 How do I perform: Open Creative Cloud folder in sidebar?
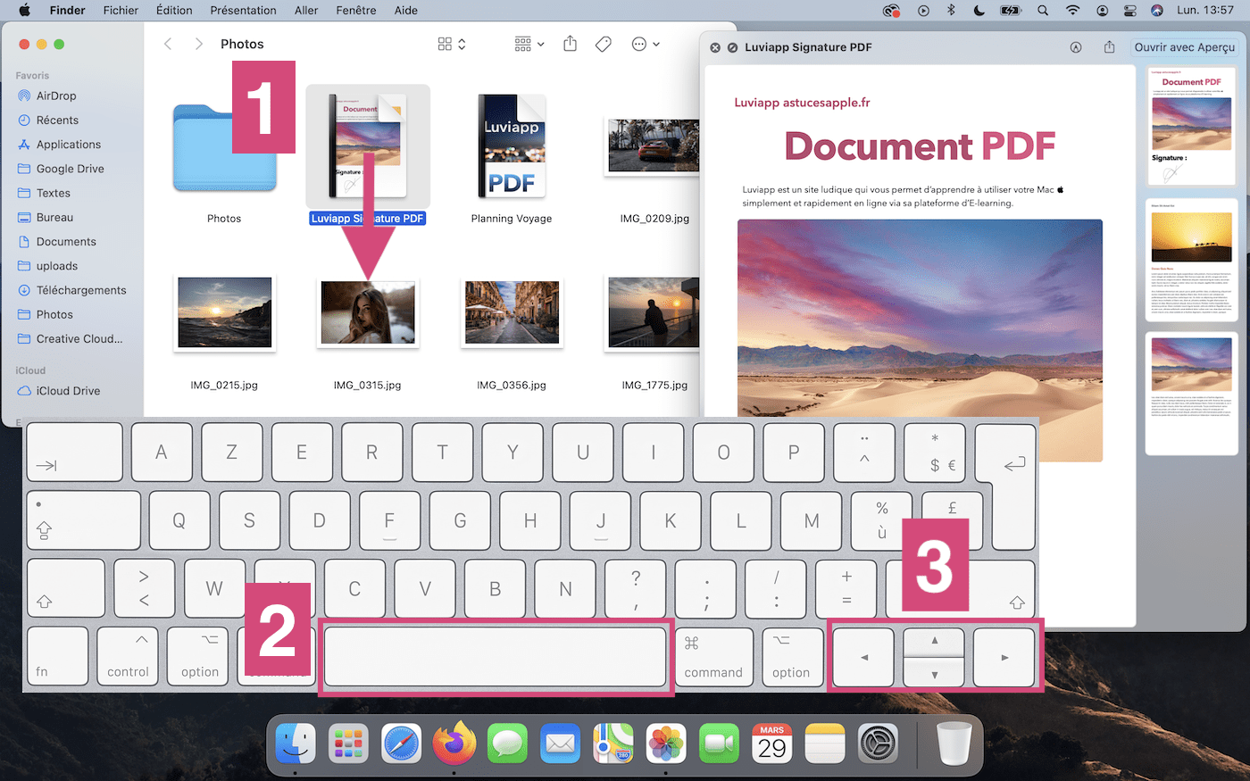[79, 339]
